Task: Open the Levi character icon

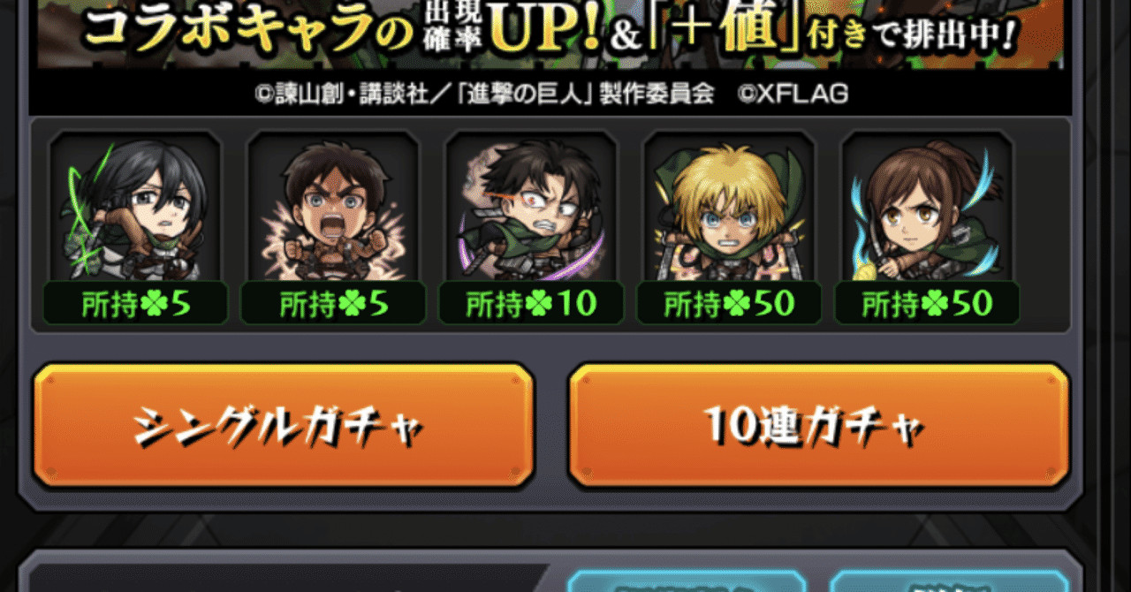Action: coord(531,205)
